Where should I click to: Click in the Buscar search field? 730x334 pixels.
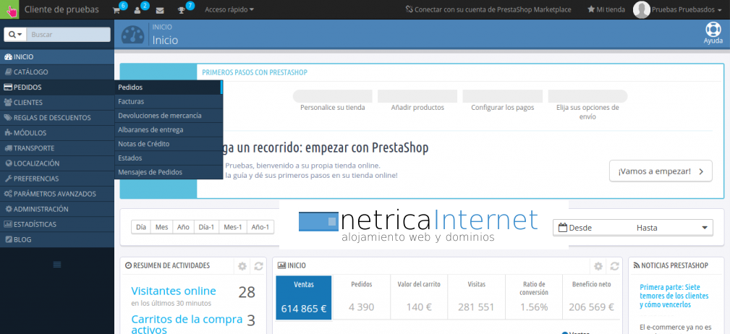pos(69,35)
